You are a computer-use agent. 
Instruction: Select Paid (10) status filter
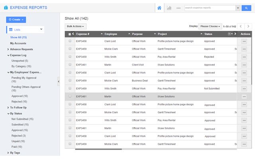coord(17,147)
